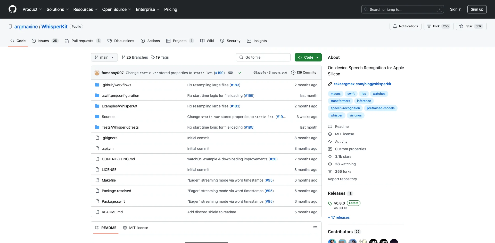Click the Sign up button
The image size is (495, 243).
coord(477,9)
